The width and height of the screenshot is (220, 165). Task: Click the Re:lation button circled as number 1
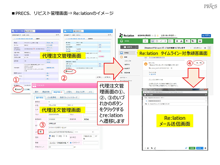click(x=18, y=89)
